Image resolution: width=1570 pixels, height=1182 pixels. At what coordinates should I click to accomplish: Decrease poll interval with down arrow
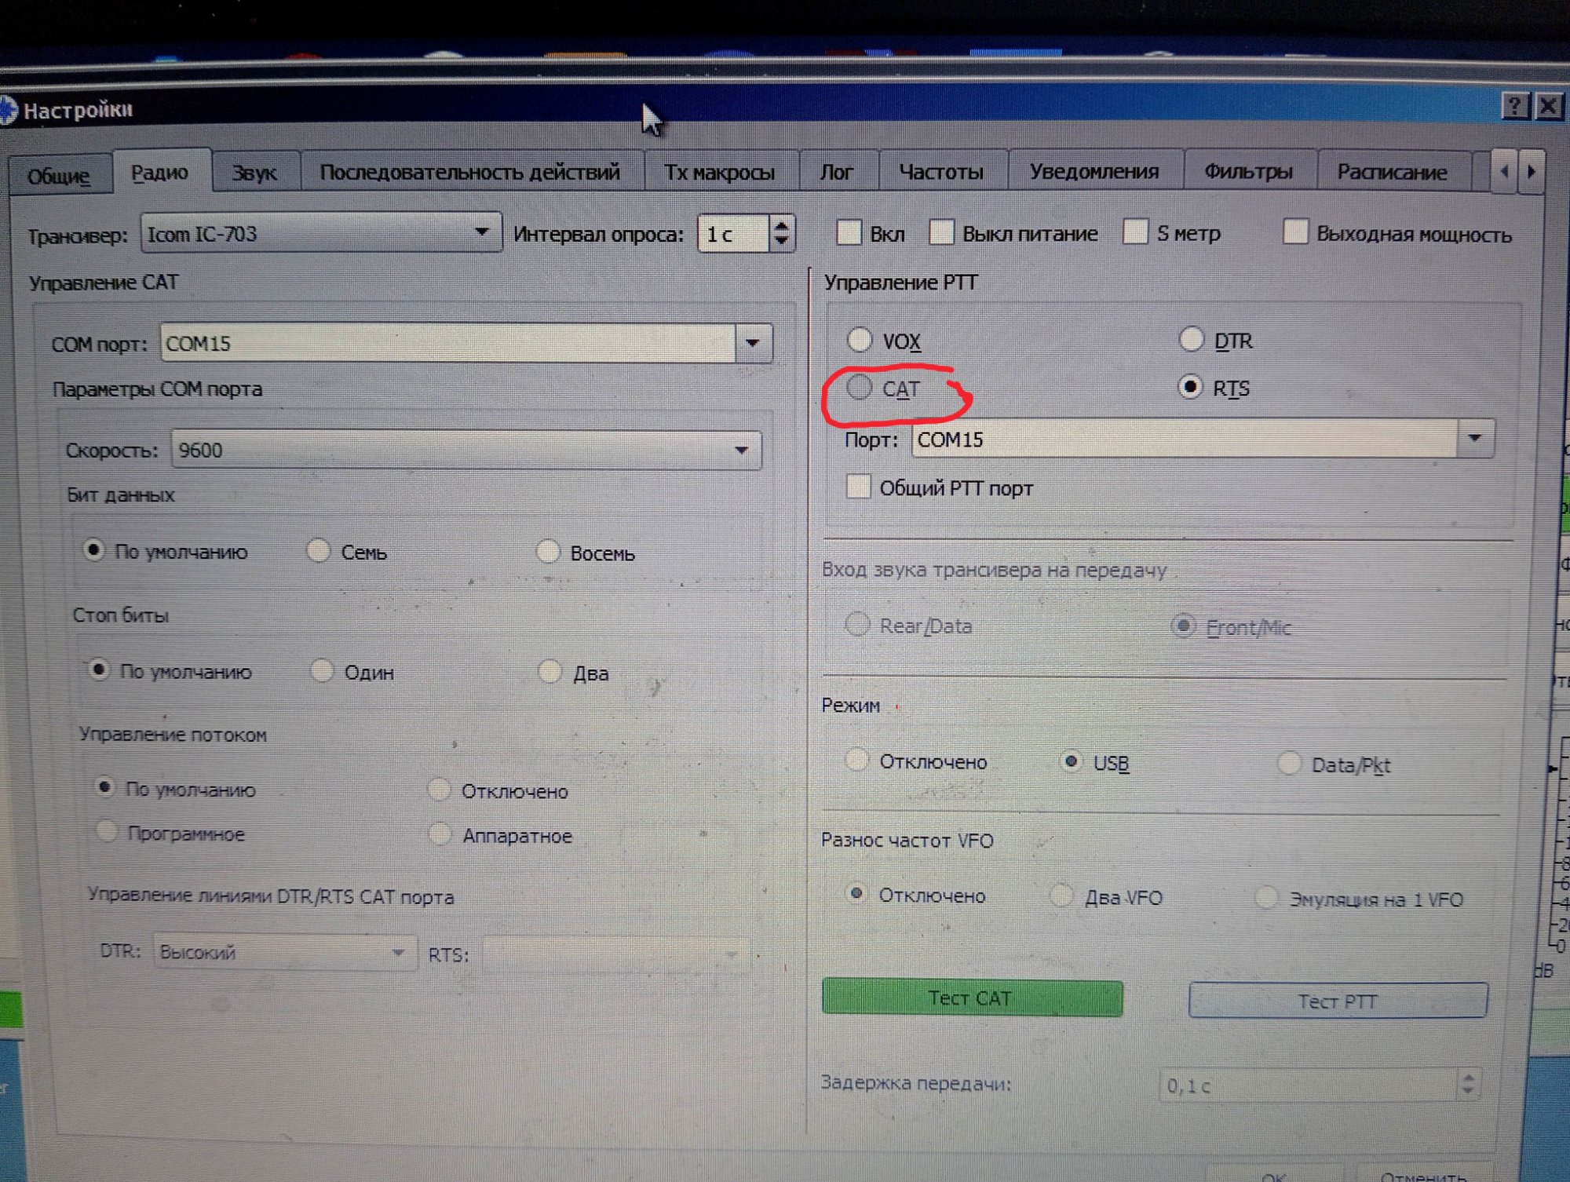(x=781, y=241)
